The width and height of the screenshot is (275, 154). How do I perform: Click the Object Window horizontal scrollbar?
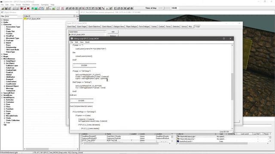[37, 149]
